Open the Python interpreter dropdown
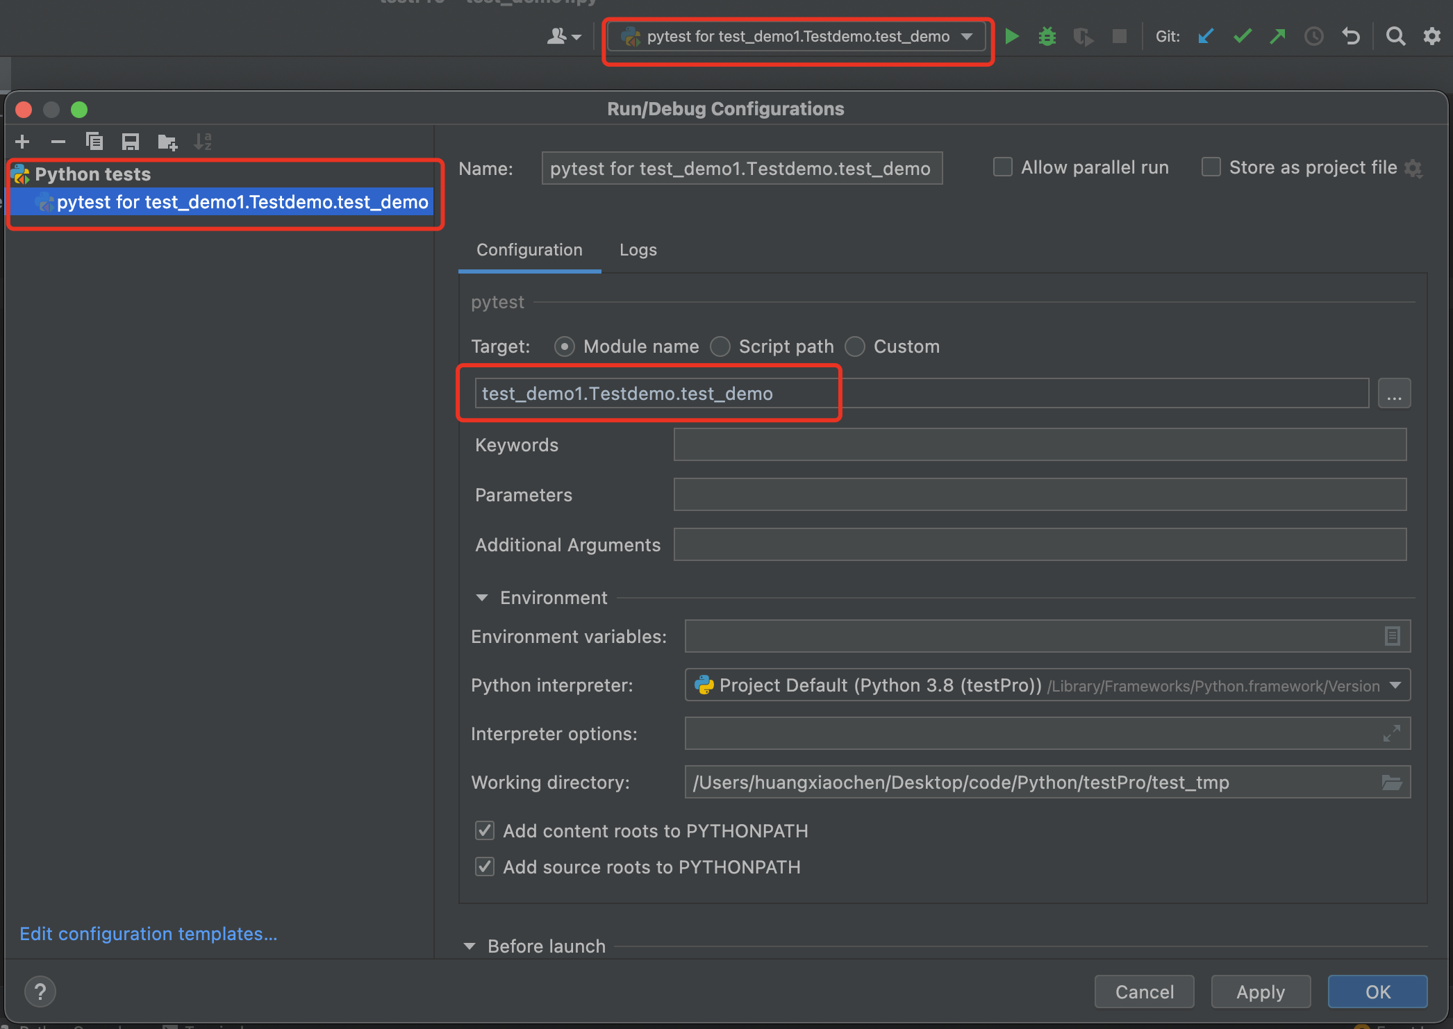 click(1395, 685)
